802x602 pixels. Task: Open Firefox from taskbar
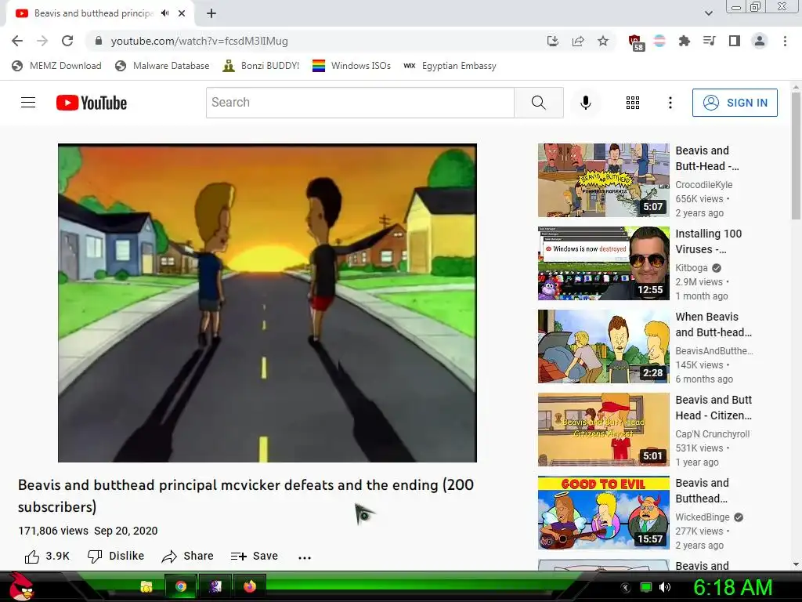[x=250, y=586]
